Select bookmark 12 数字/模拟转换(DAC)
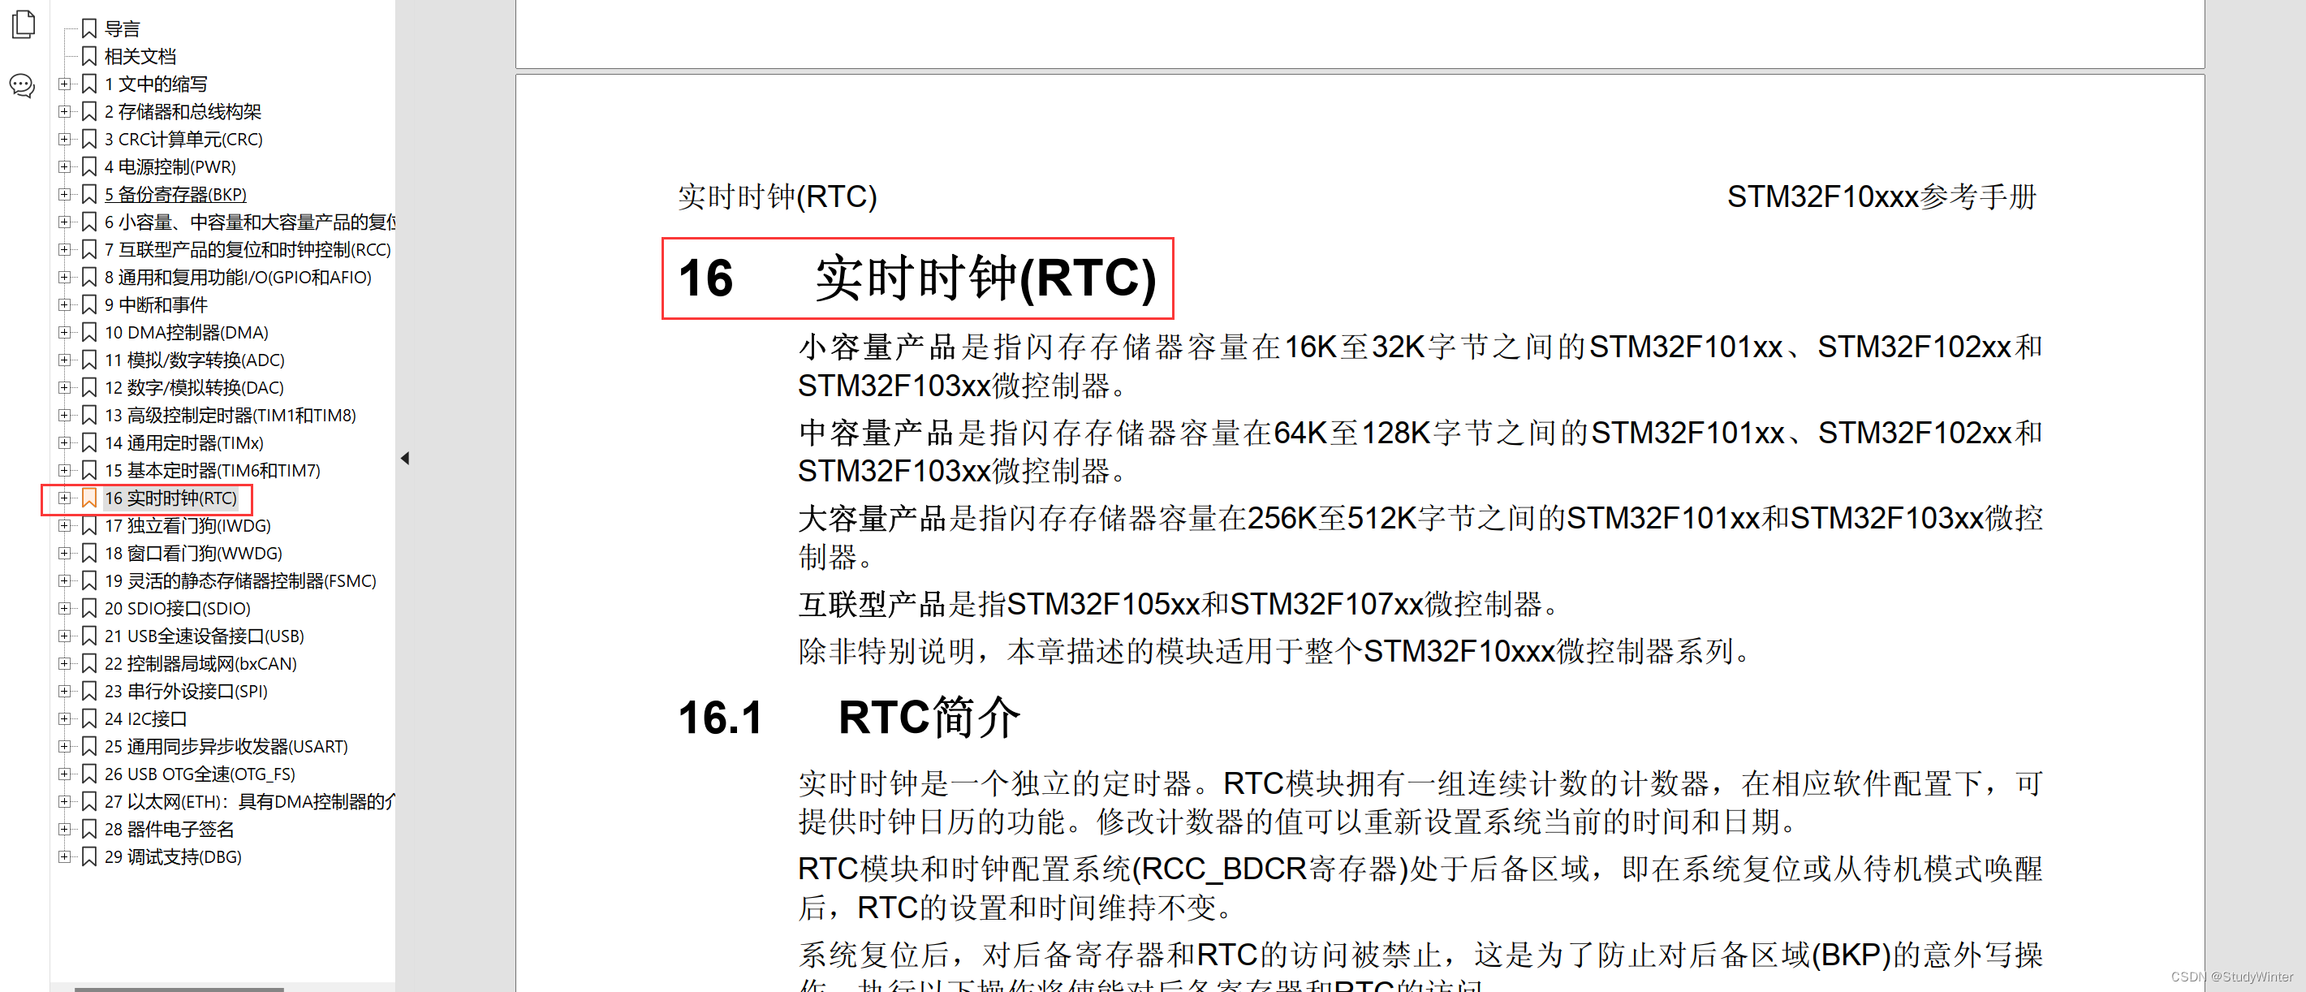Screen dimensions: 2306x992 (x=193, y=388)
